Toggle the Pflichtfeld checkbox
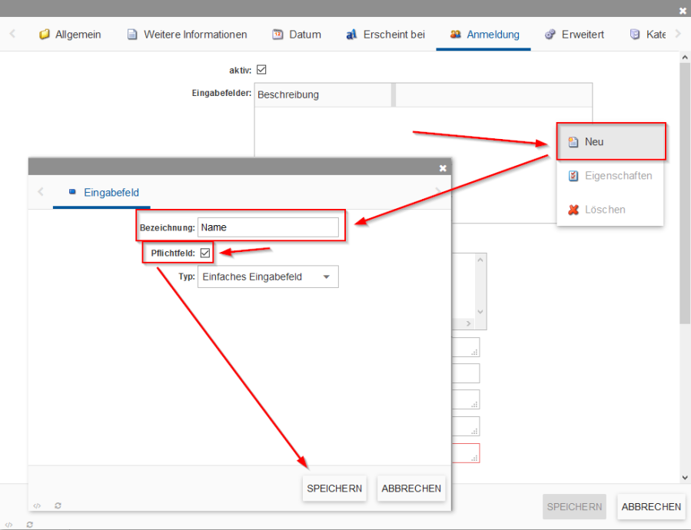Screen dimensions: 691x530 coord(205,253)
